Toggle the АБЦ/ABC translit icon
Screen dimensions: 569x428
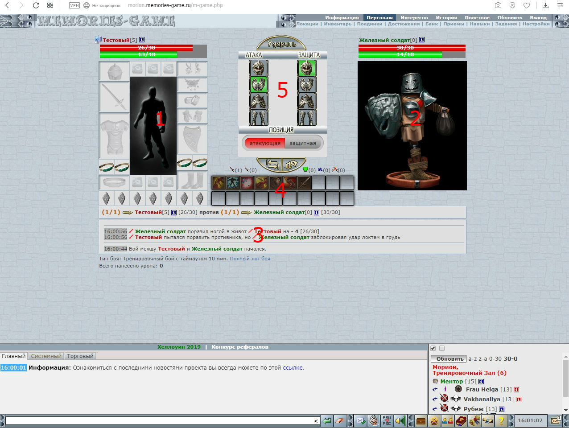pos(387,420)
